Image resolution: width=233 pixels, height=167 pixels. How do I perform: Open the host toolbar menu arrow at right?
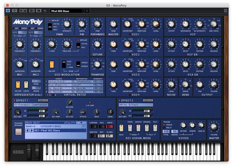click(226, 11)
